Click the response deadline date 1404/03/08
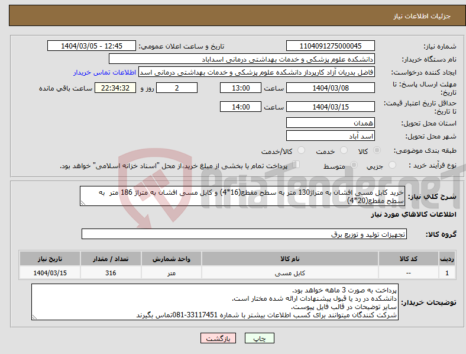The width and height of the screenshot is (466, 354). coord(331,88)
